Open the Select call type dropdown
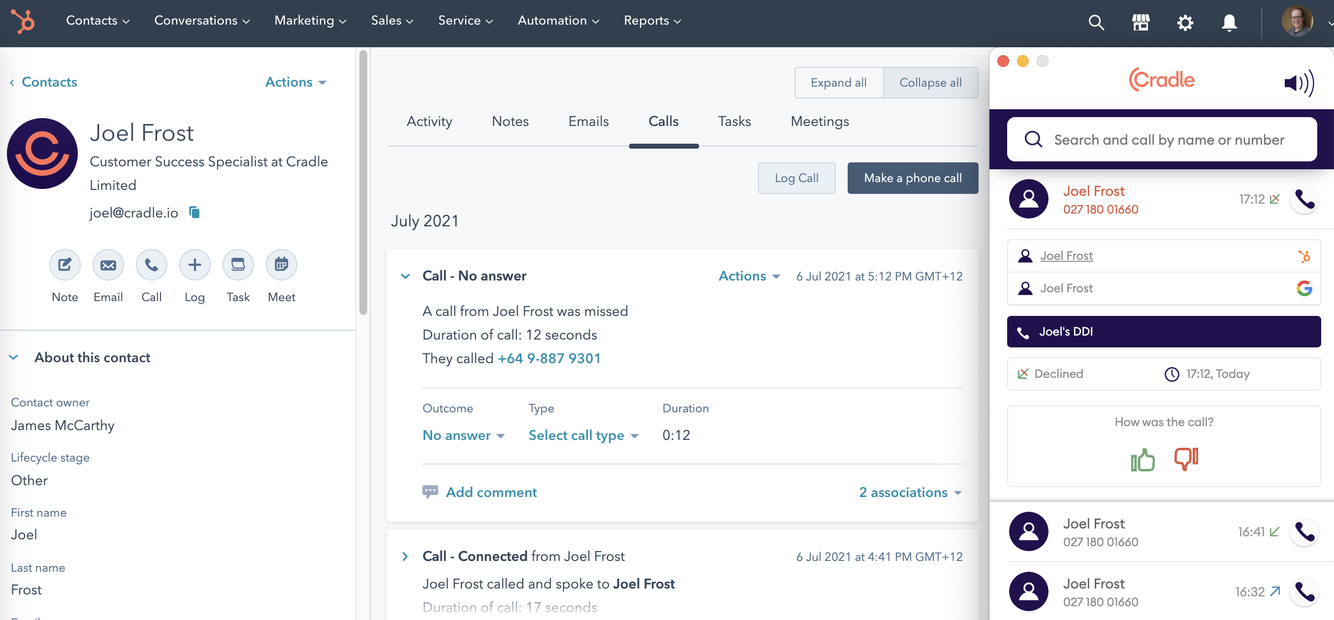 [x=583, y=435]
